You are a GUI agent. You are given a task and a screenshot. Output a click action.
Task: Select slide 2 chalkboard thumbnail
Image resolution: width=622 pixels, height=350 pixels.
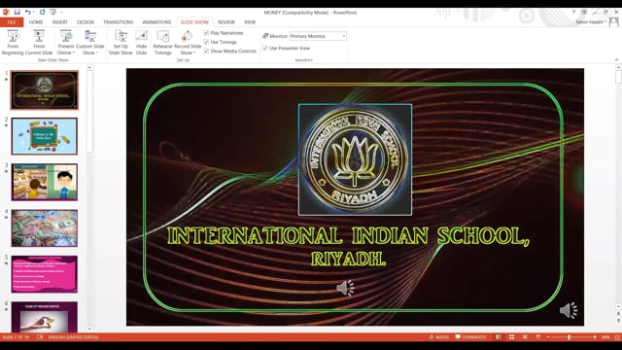(45, 136)
